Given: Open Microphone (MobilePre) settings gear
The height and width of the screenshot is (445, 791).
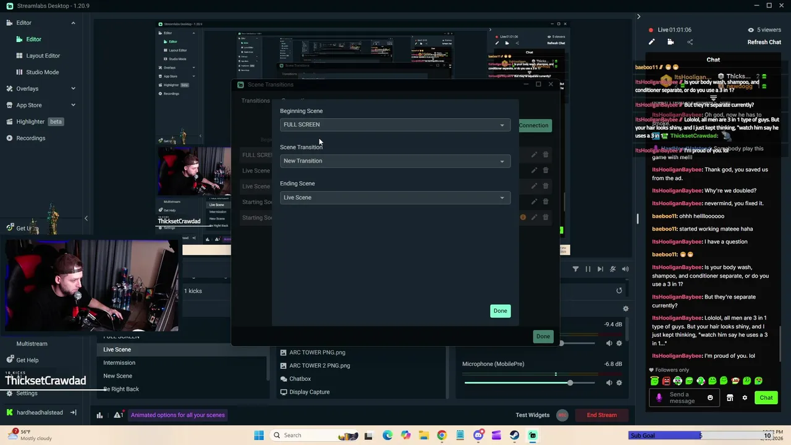Looking at the screenshot, I should coord(619,383).
